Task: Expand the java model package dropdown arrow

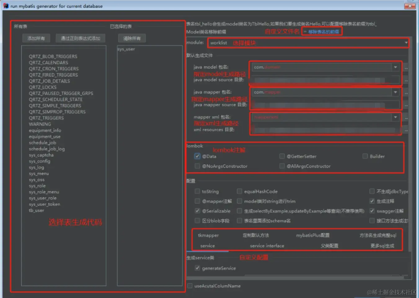Action: point(395,67)
